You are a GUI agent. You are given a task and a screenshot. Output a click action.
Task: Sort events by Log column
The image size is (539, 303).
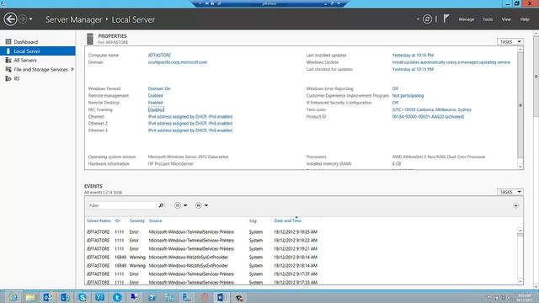tap(253, 221)
